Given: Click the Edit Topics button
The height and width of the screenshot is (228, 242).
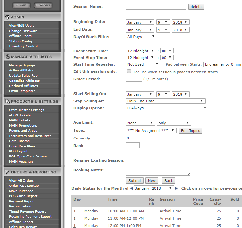Looking at the screenshot, I should point(191,131).
